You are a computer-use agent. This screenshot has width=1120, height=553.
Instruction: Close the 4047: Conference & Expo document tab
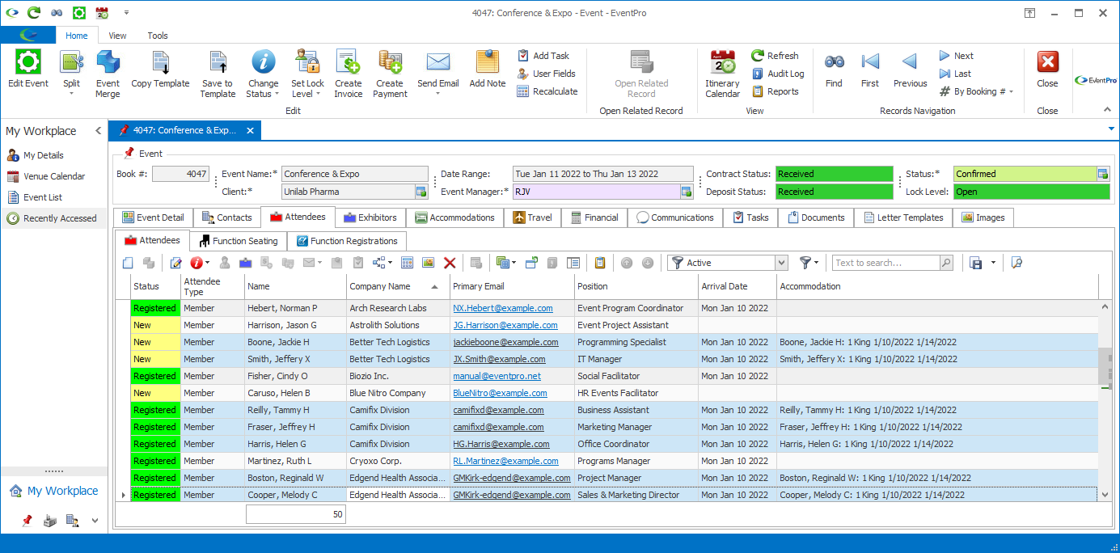[250, 130]
